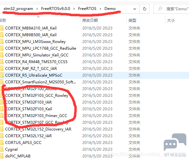The width and height of the screenshot is (189, 160).
Task: Click modified date of Cygnal row
Action: [97, 149]
